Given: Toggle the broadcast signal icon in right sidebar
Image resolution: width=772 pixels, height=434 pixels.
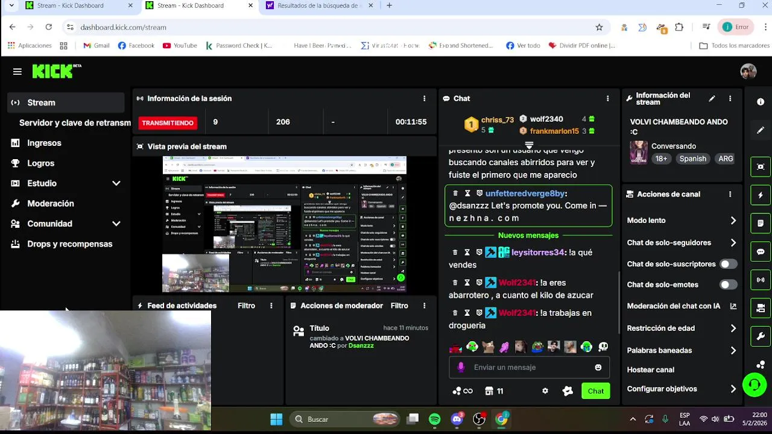Looking at the screenshot, I should click(x=761, y=280).
